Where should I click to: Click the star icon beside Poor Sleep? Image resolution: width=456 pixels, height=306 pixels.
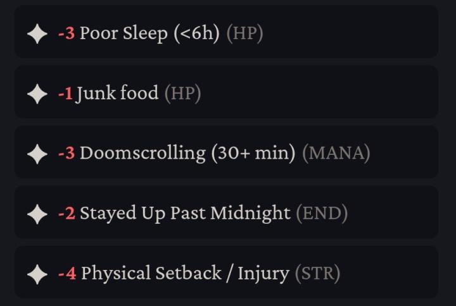click(37, 34)
